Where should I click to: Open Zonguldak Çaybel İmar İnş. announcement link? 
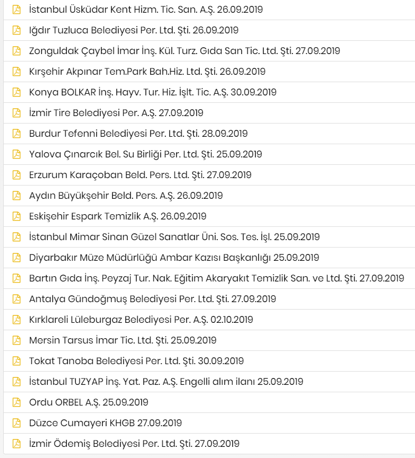[x=185, y=51]
